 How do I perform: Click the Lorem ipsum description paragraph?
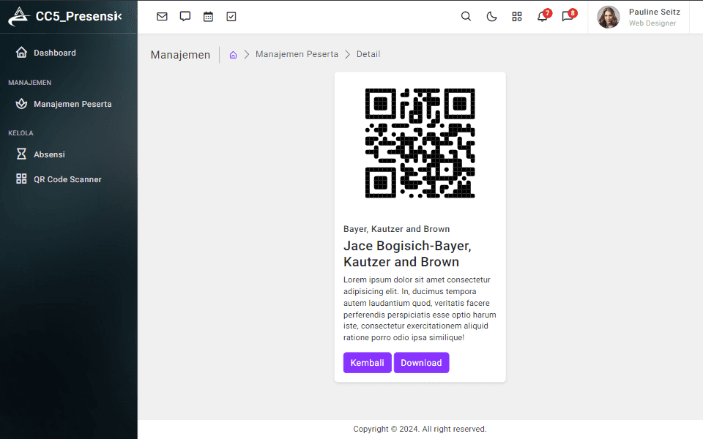coord(420,309)
